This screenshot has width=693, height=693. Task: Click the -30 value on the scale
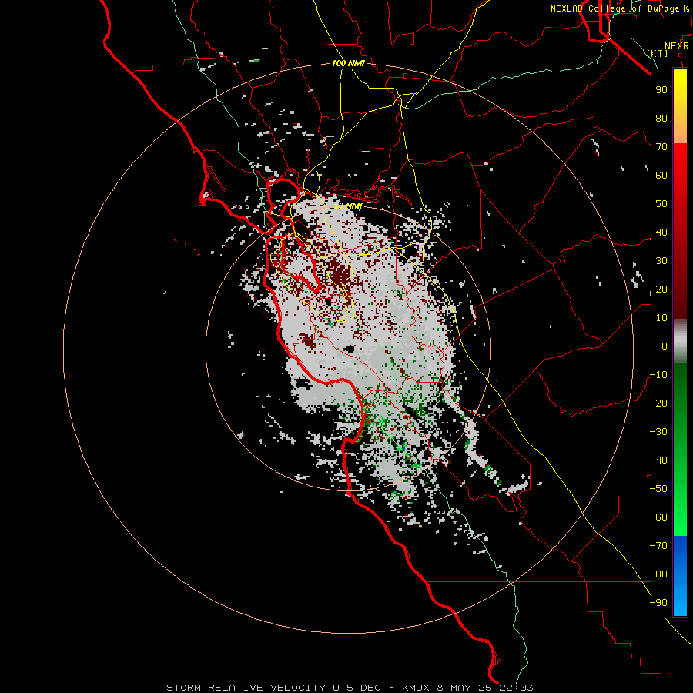click(658, 432)
